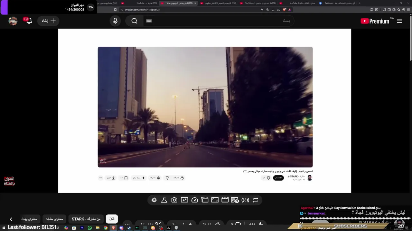
Task: Toggle the browser sidebar panel icon
Action: 389,10
